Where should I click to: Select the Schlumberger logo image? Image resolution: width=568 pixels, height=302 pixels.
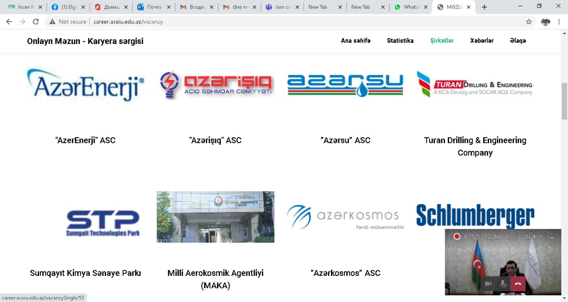[x=475, y=216]
